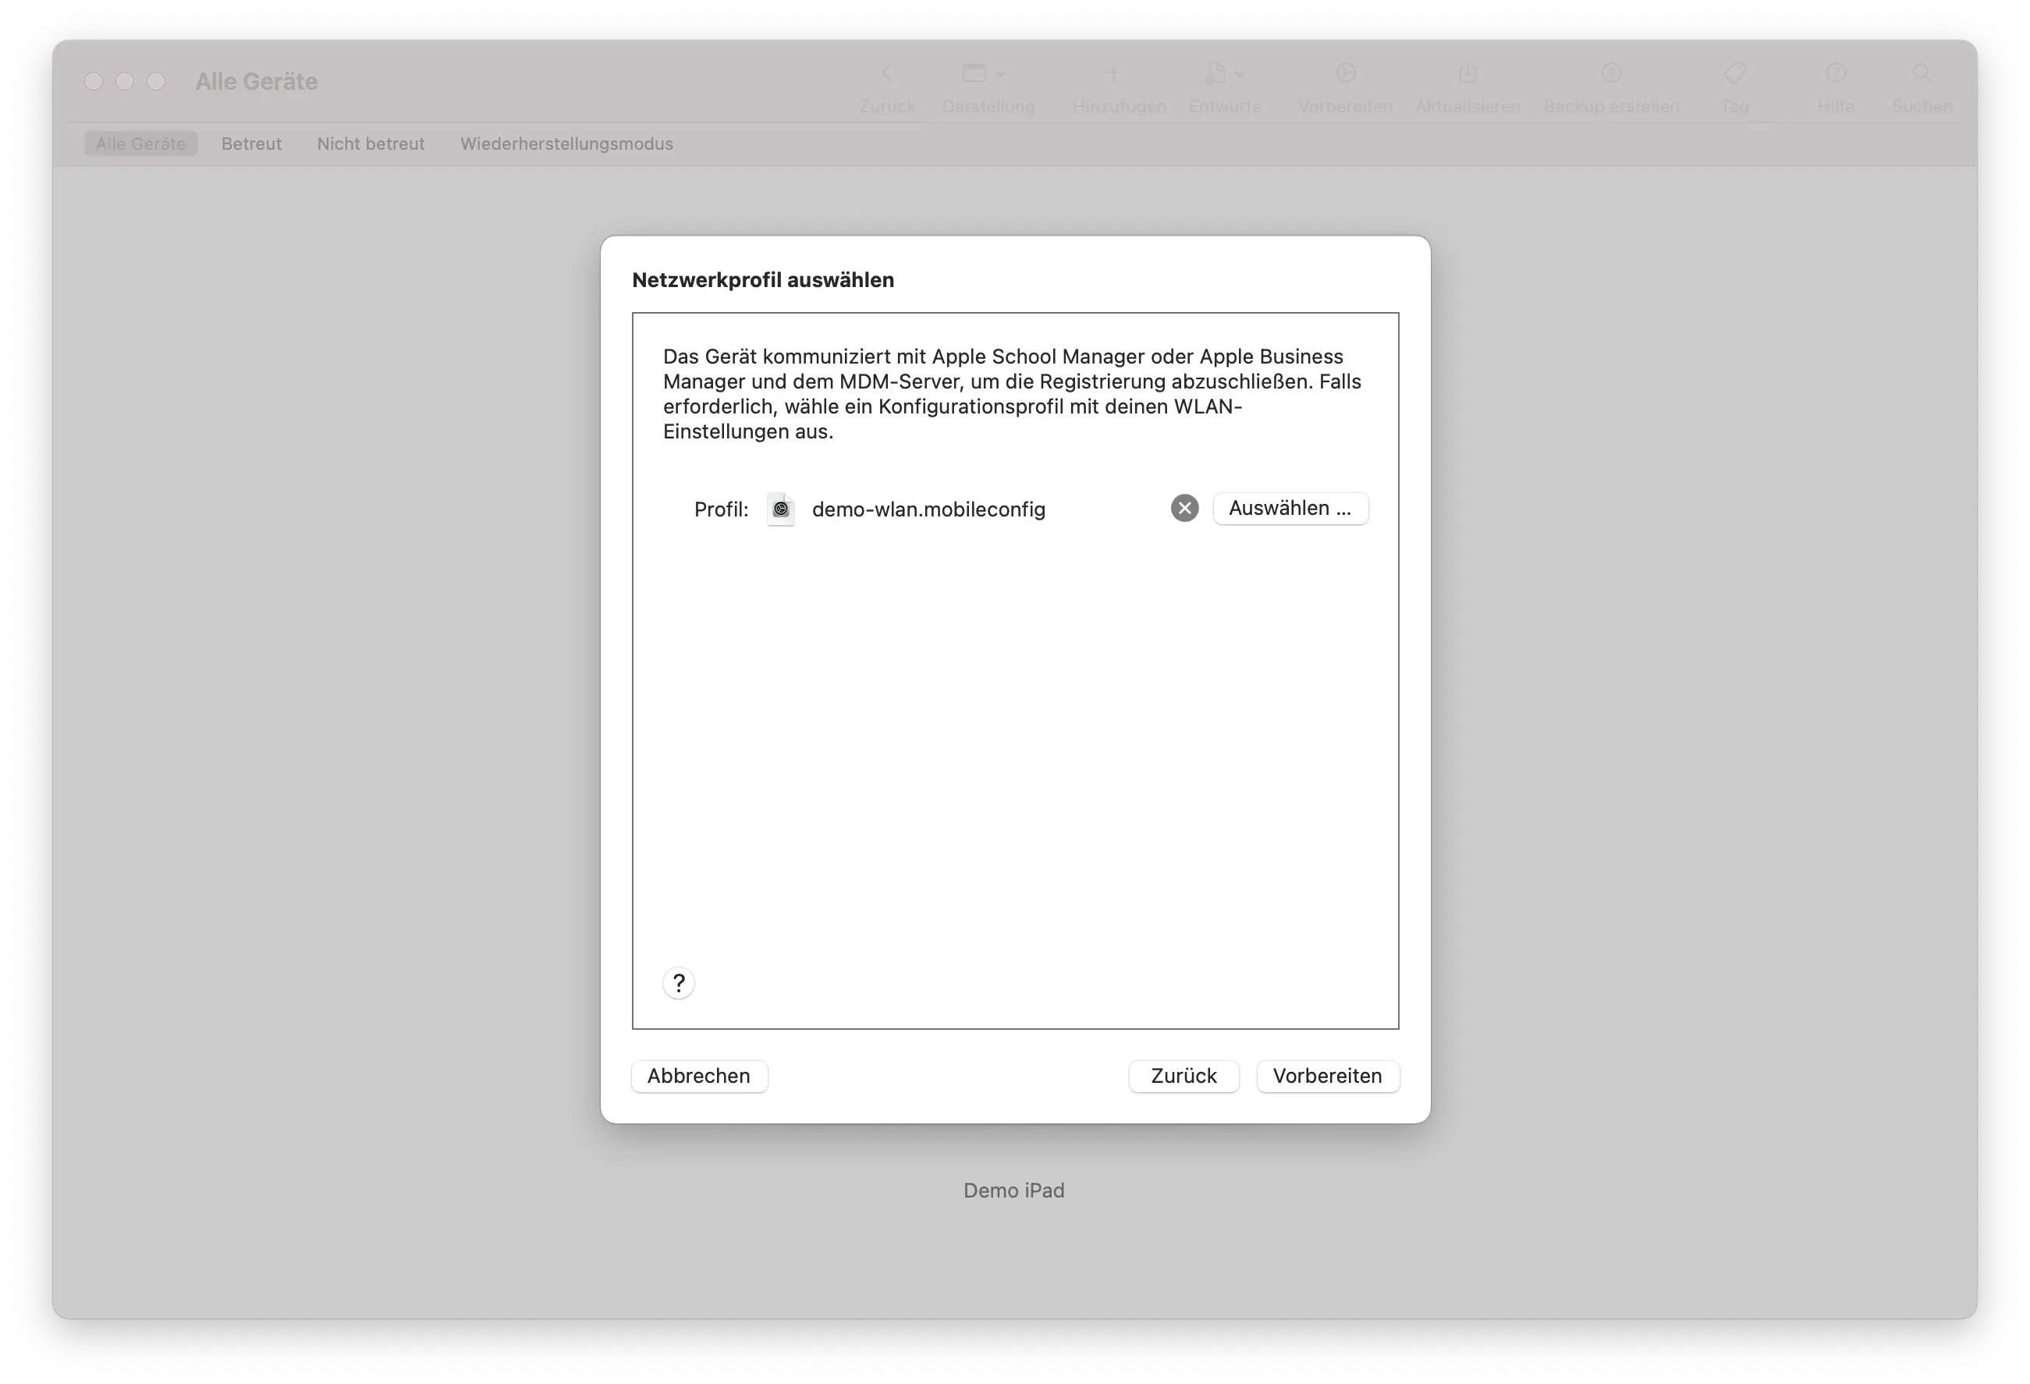
Task: Toggle the Nicht betreut filter
Action: pyautogui.click(x=371, y=144)
